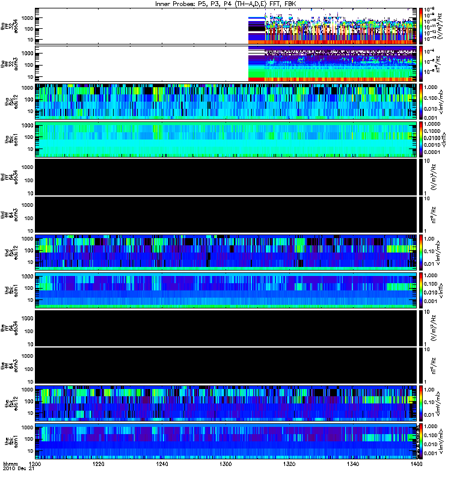Click the 1400 time axis label

(416, 464)
